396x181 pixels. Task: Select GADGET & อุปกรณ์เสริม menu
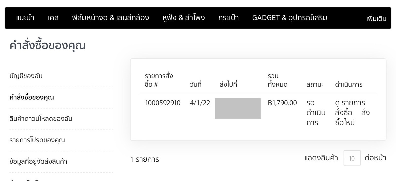pos(290,18)
